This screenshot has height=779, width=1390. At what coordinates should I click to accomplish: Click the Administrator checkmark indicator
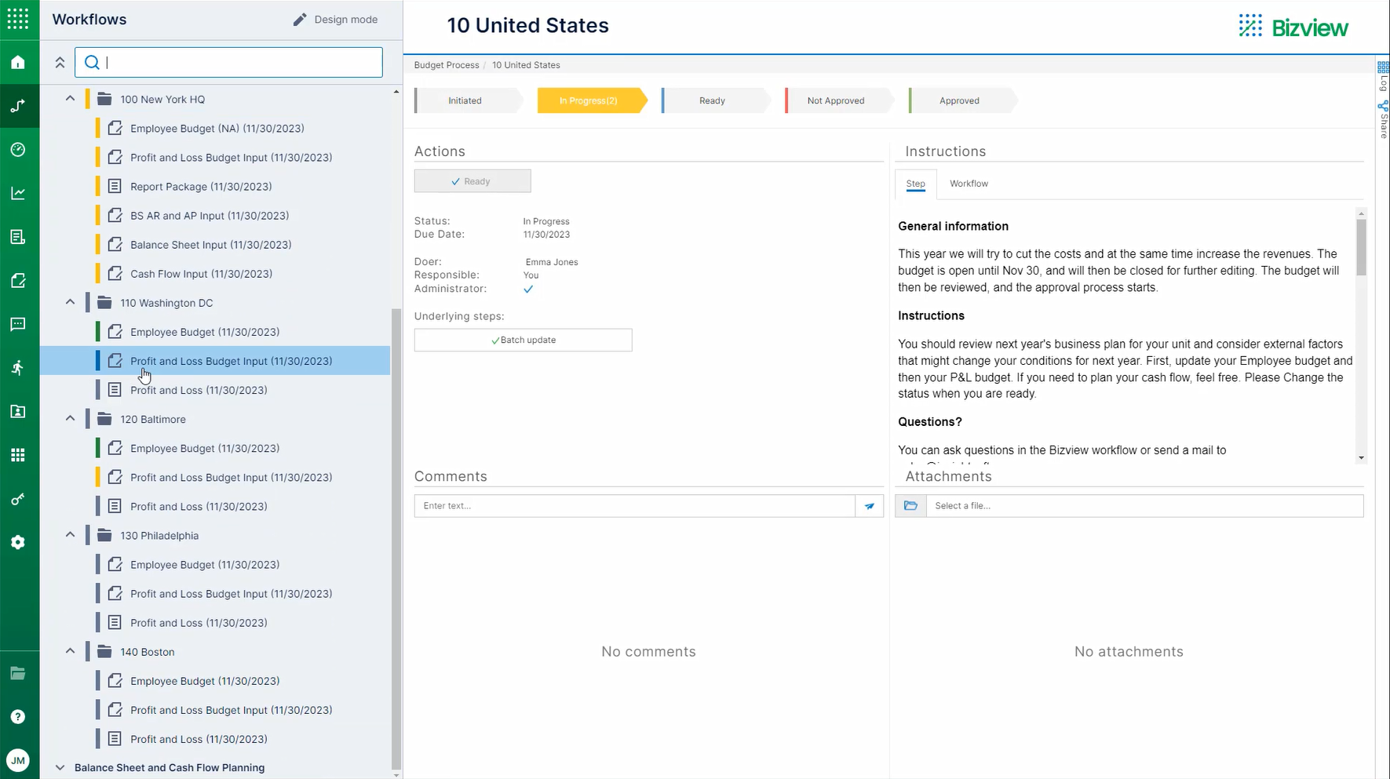(529, 289)
